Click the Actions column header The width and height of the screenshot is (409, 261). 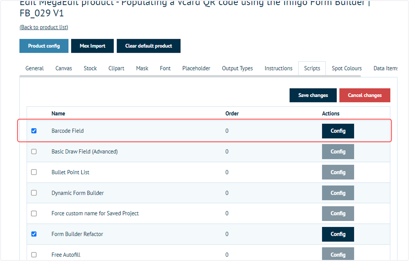[331, 113]
